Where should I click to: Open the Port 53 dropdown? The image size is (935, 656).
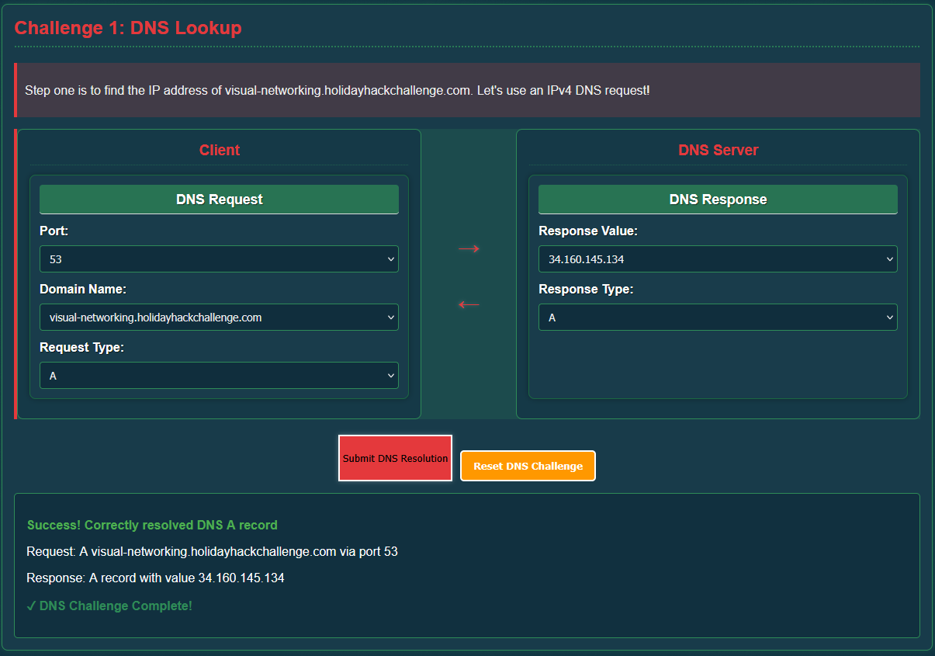(219, 259)
